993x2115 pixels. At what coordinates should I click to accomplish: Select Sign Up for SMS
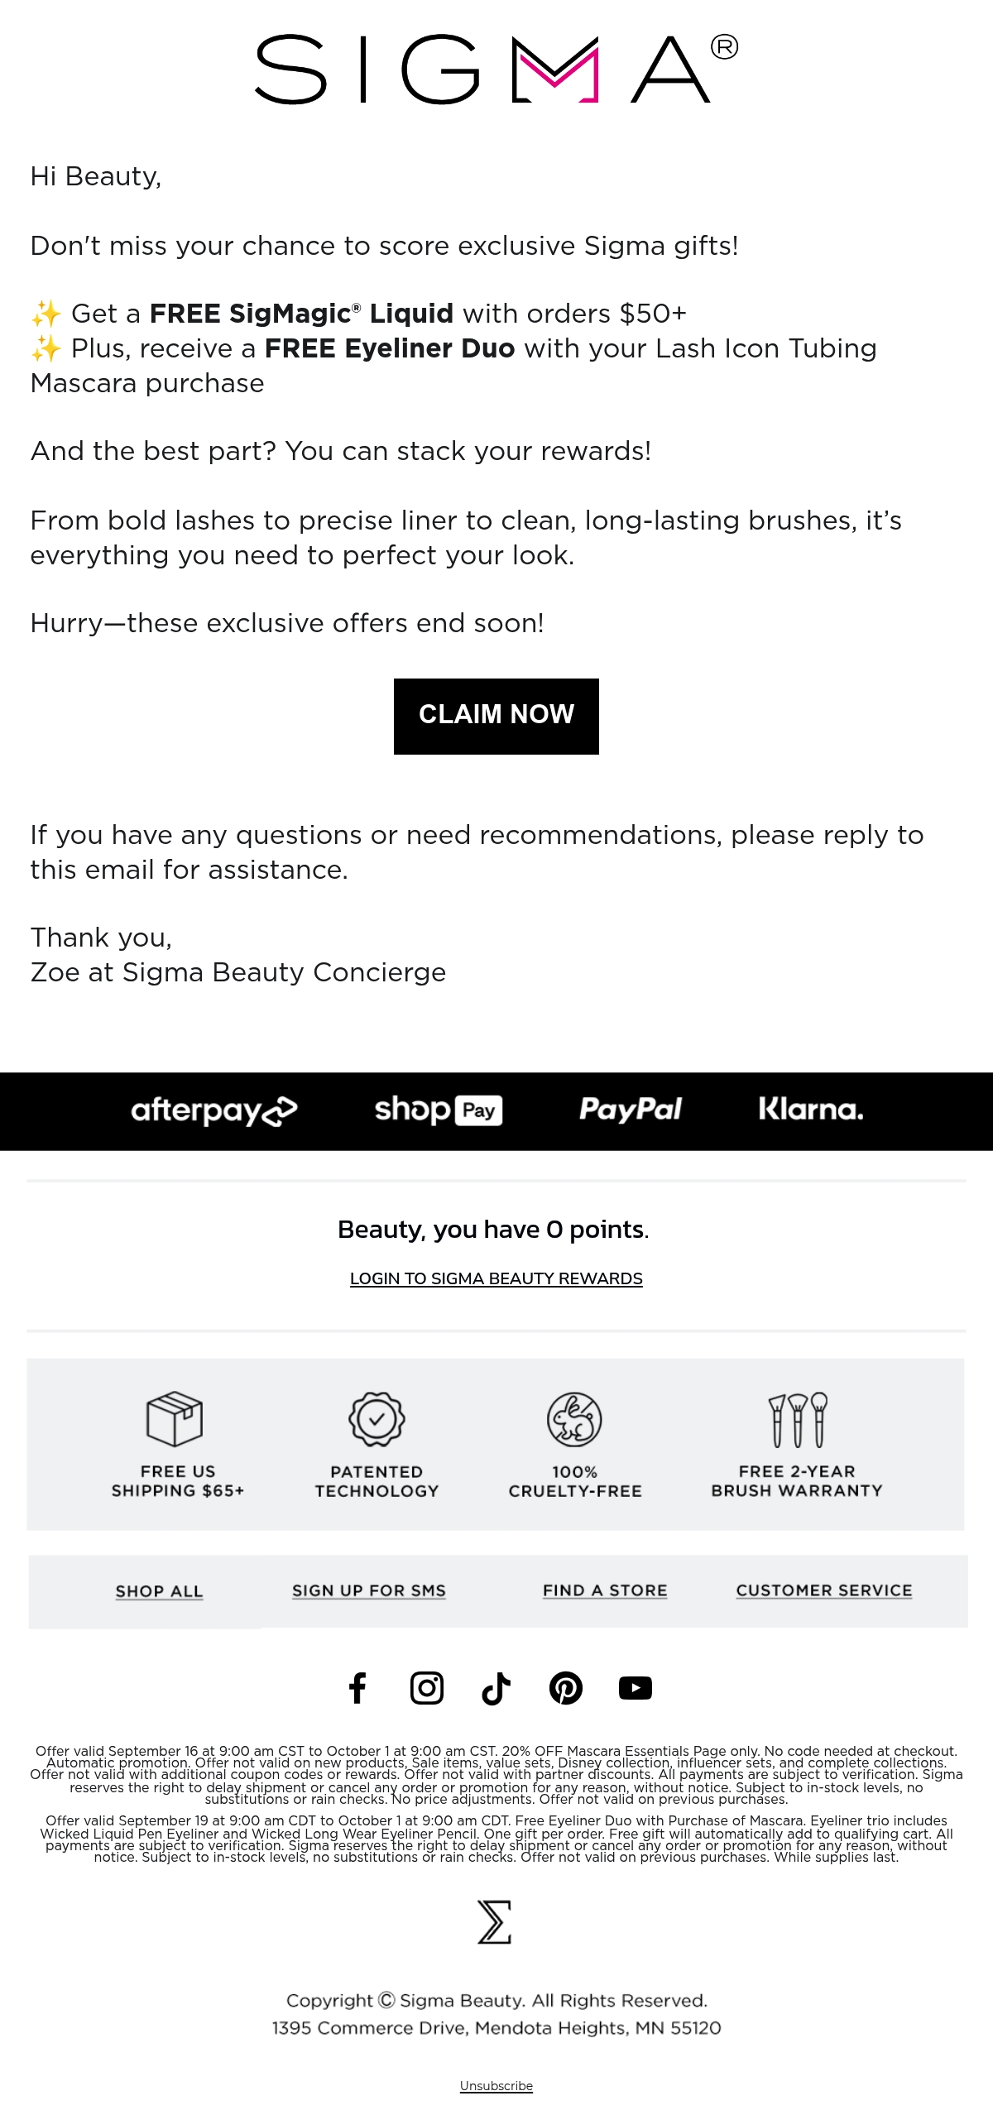tap(369, 1590)
